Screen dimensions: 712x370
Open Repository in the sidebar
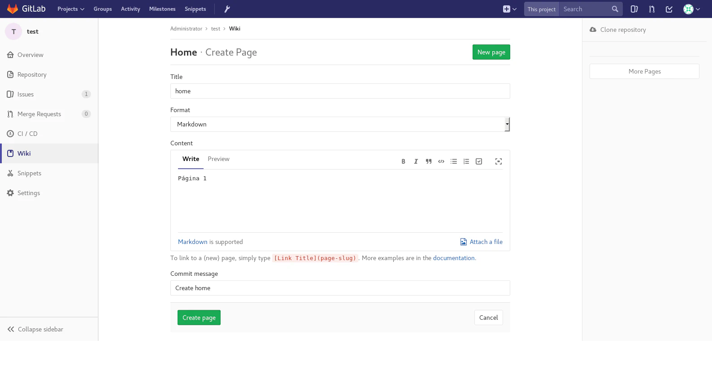pos(32,74)
